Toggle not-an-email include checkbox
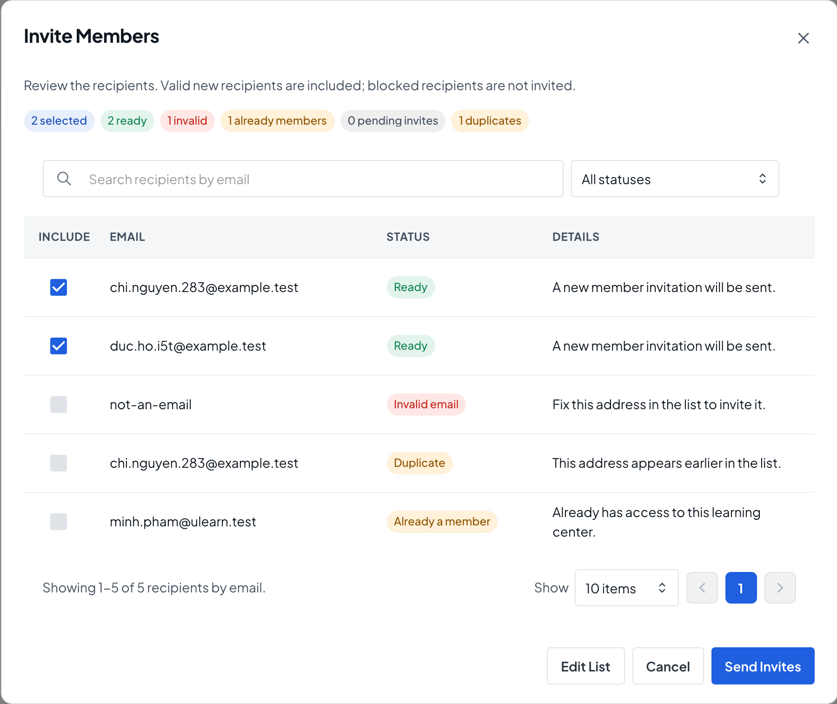 point(59,405)
